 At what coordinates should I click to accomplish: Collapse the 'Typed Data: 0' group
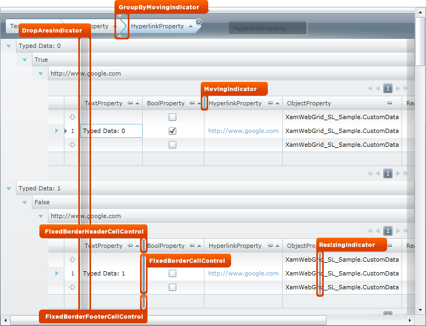[x=9, y=46]
